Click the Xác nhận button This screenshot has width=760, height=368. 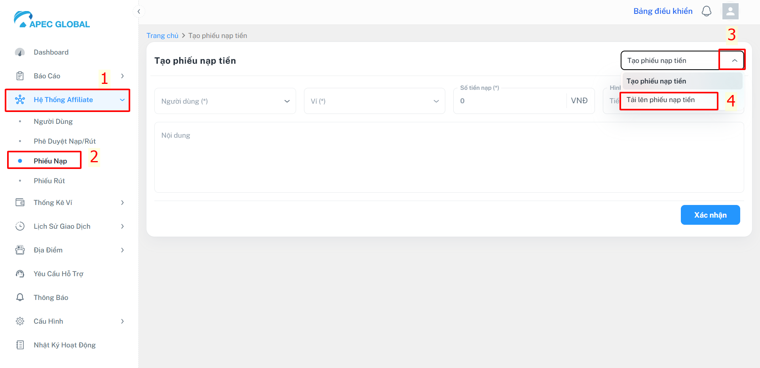tap(710, 215)
